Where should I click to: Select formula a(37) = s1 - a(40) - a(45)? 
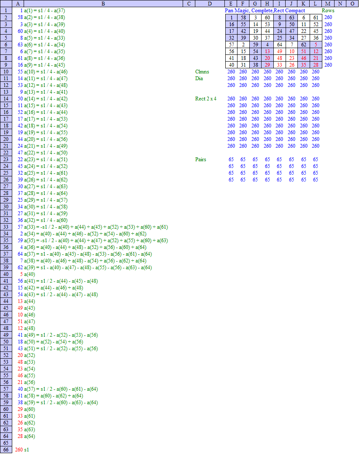click(88, 254)
